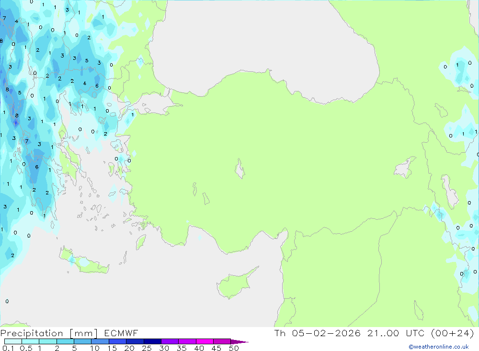479x351 pixels.
Task: Select the 2–5 mm legend color box
Action: pyautogui.click(x=65, y=341)
